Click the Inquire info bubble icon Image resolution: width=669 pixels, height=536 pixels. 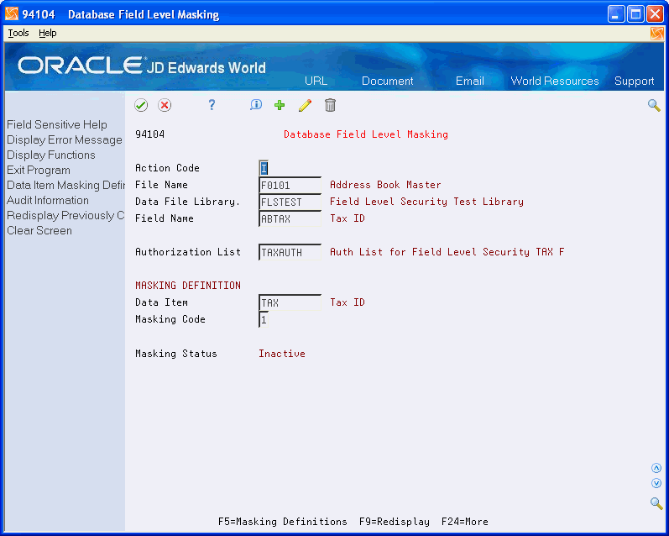256,105
